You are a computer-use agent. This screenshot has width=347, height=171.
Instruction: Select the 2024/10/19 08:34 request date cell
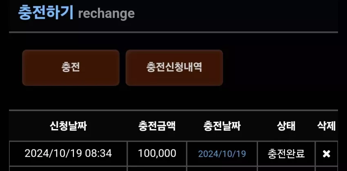click(68, 153)
